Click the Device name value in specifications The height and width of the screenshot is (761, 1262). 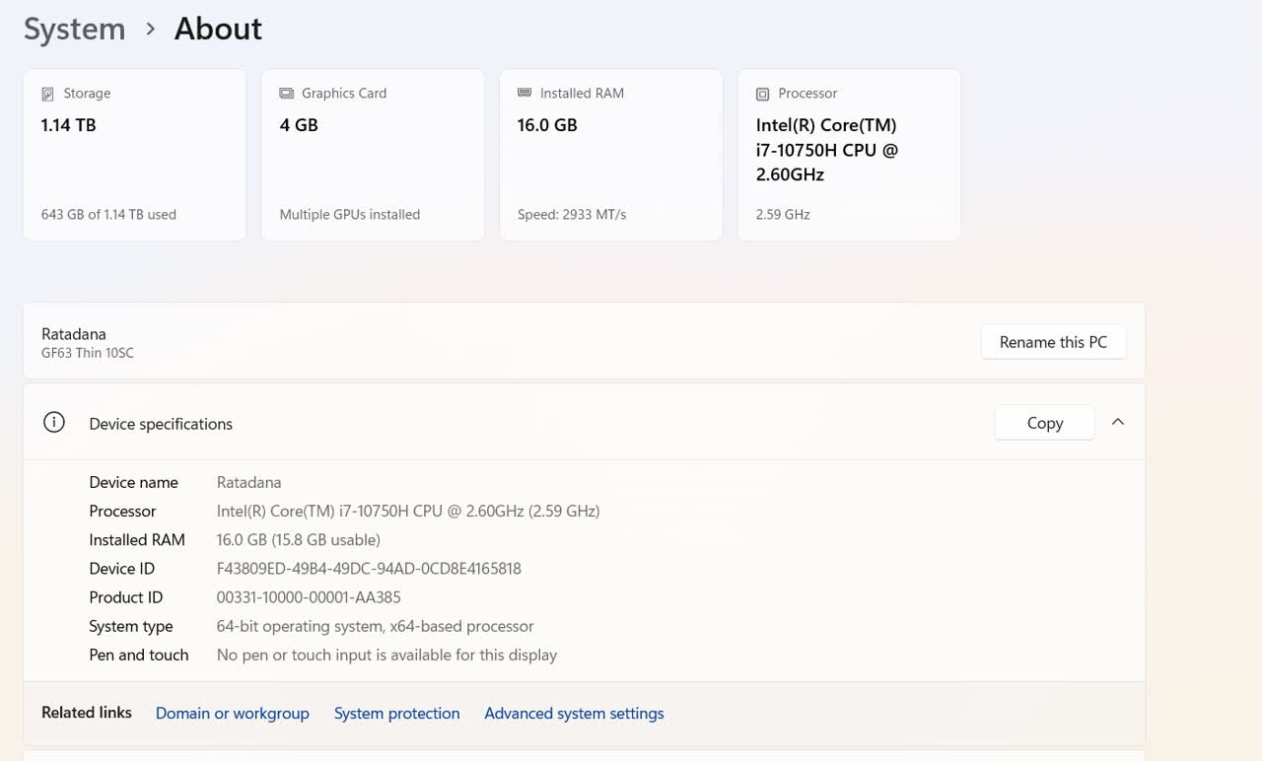(248, 482)
